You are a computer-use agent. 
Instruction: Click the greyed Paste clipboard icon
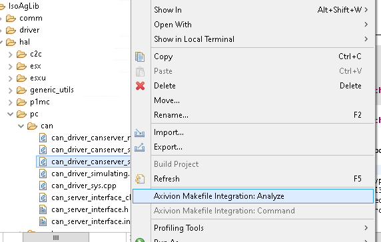[x=140, y=71]
